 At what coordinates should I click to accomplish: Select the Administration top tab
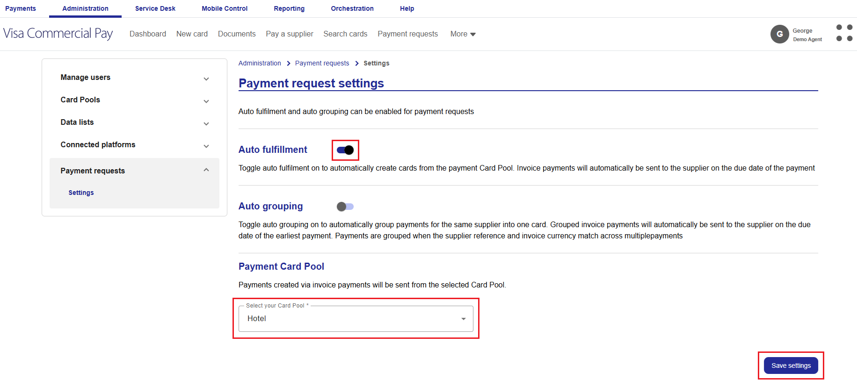[x=85, y=8]
